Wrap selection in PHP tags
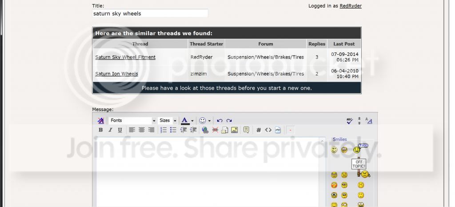 point(278,130)
